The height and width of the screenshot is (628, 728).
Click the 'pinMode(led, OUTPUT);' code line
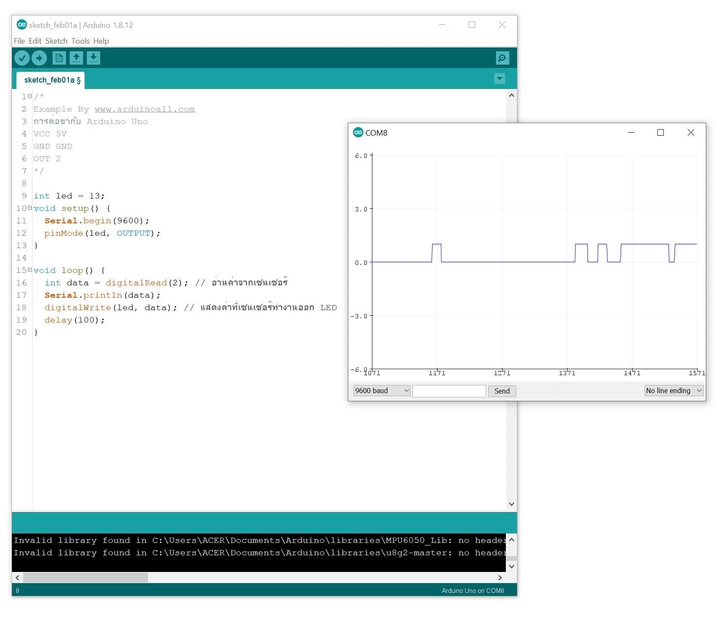(102, 233)
